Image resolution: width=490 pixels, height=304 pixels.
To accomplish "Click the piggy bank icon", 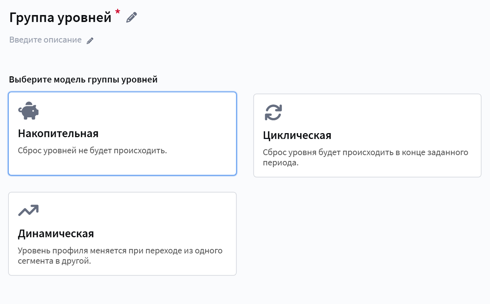I will (x=28, y=111).
